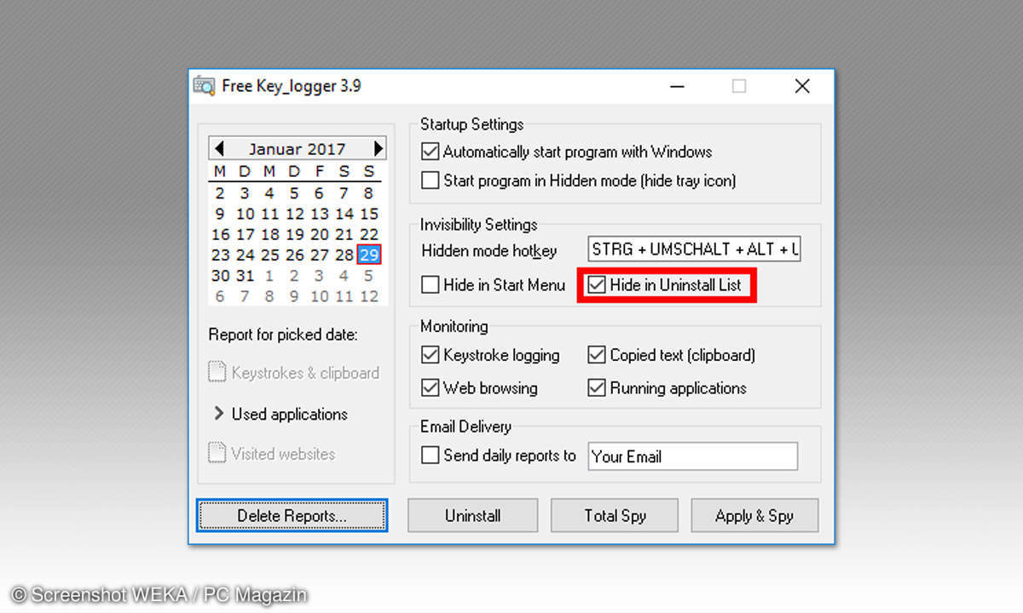
Task: Click the Free Key_logger title bar app icon
Action: (204, 86)
